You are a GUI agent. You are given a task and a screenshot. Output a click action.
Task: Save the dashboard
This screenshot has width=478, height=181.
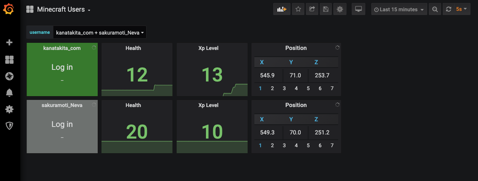pyautogui.click(x=326, y=9)
